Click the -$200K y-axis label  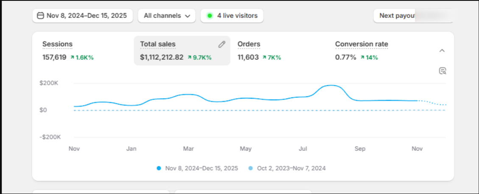[50, 137]
